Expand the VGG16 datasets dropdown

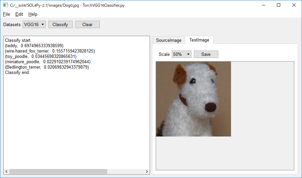pyautogui.click(x=34, y=24)
